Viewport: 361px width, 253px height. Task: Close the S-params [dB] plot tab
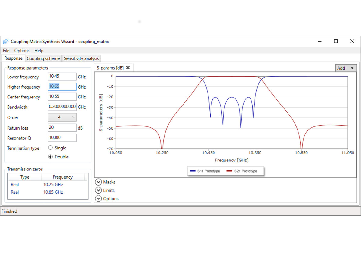click(128, 68)
